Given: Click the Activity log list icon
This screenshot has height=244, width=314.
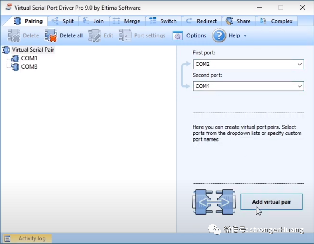Looking at the screenshot, I should click(8, 238).
